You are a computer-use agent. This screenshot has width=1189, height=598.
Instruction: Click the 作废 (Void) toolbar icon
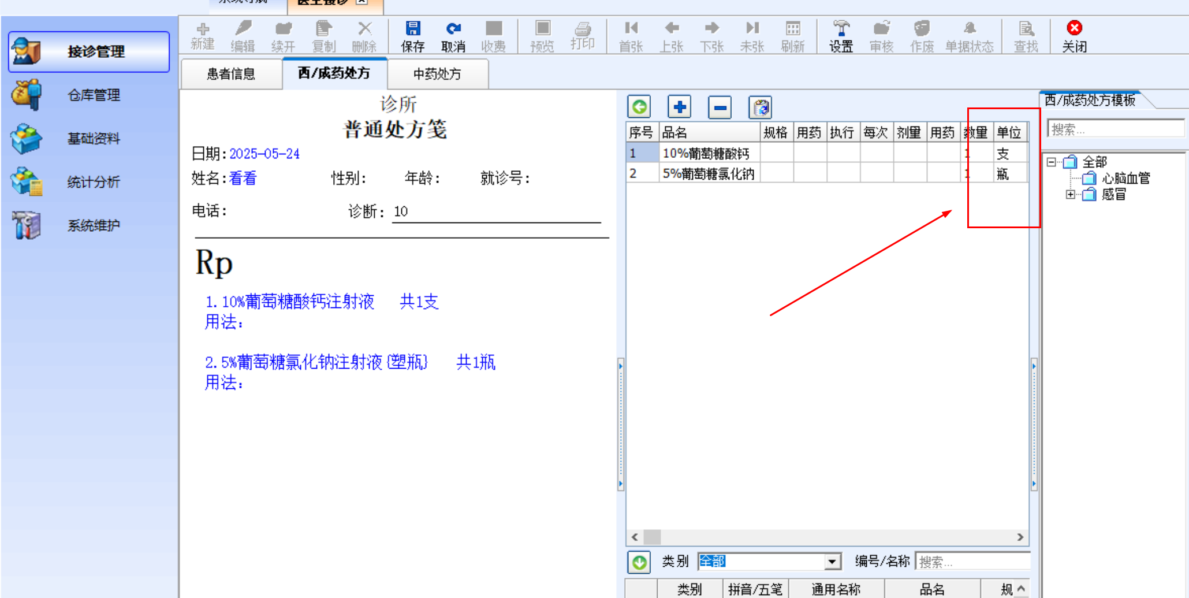(x=922, y=37)
